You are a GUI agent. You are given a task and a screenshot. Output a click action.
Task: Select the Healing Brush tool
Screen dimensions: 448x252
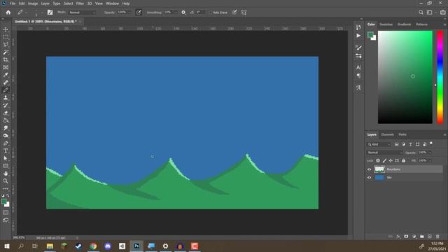pyautogui.click(x=6, y=83)
